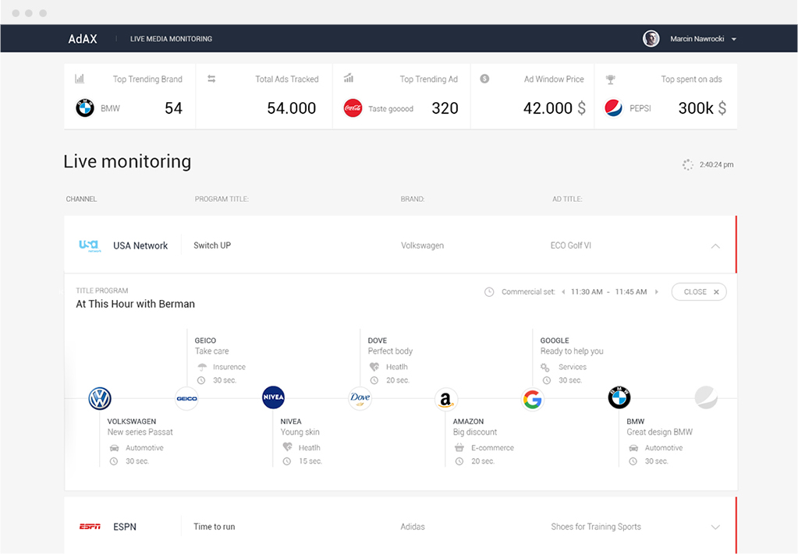Click the Volkswagen brand in USA Network row
The width and height of the screenshot is (798, 554).
[x=422, y=245]
